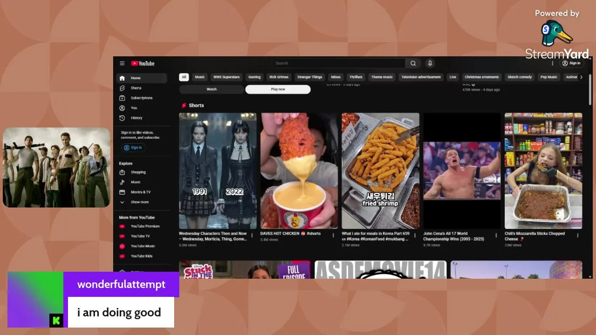Select the Music filter chip
This screenshot has height=335, width=596.
tap(200, 77)
